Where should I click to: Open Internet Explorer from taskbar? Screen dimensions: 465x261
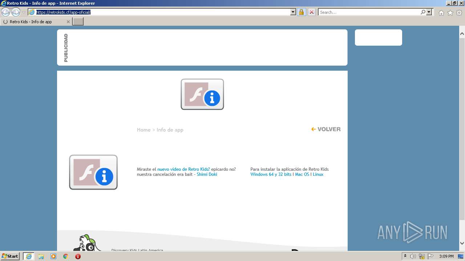[x=29, y=256]
